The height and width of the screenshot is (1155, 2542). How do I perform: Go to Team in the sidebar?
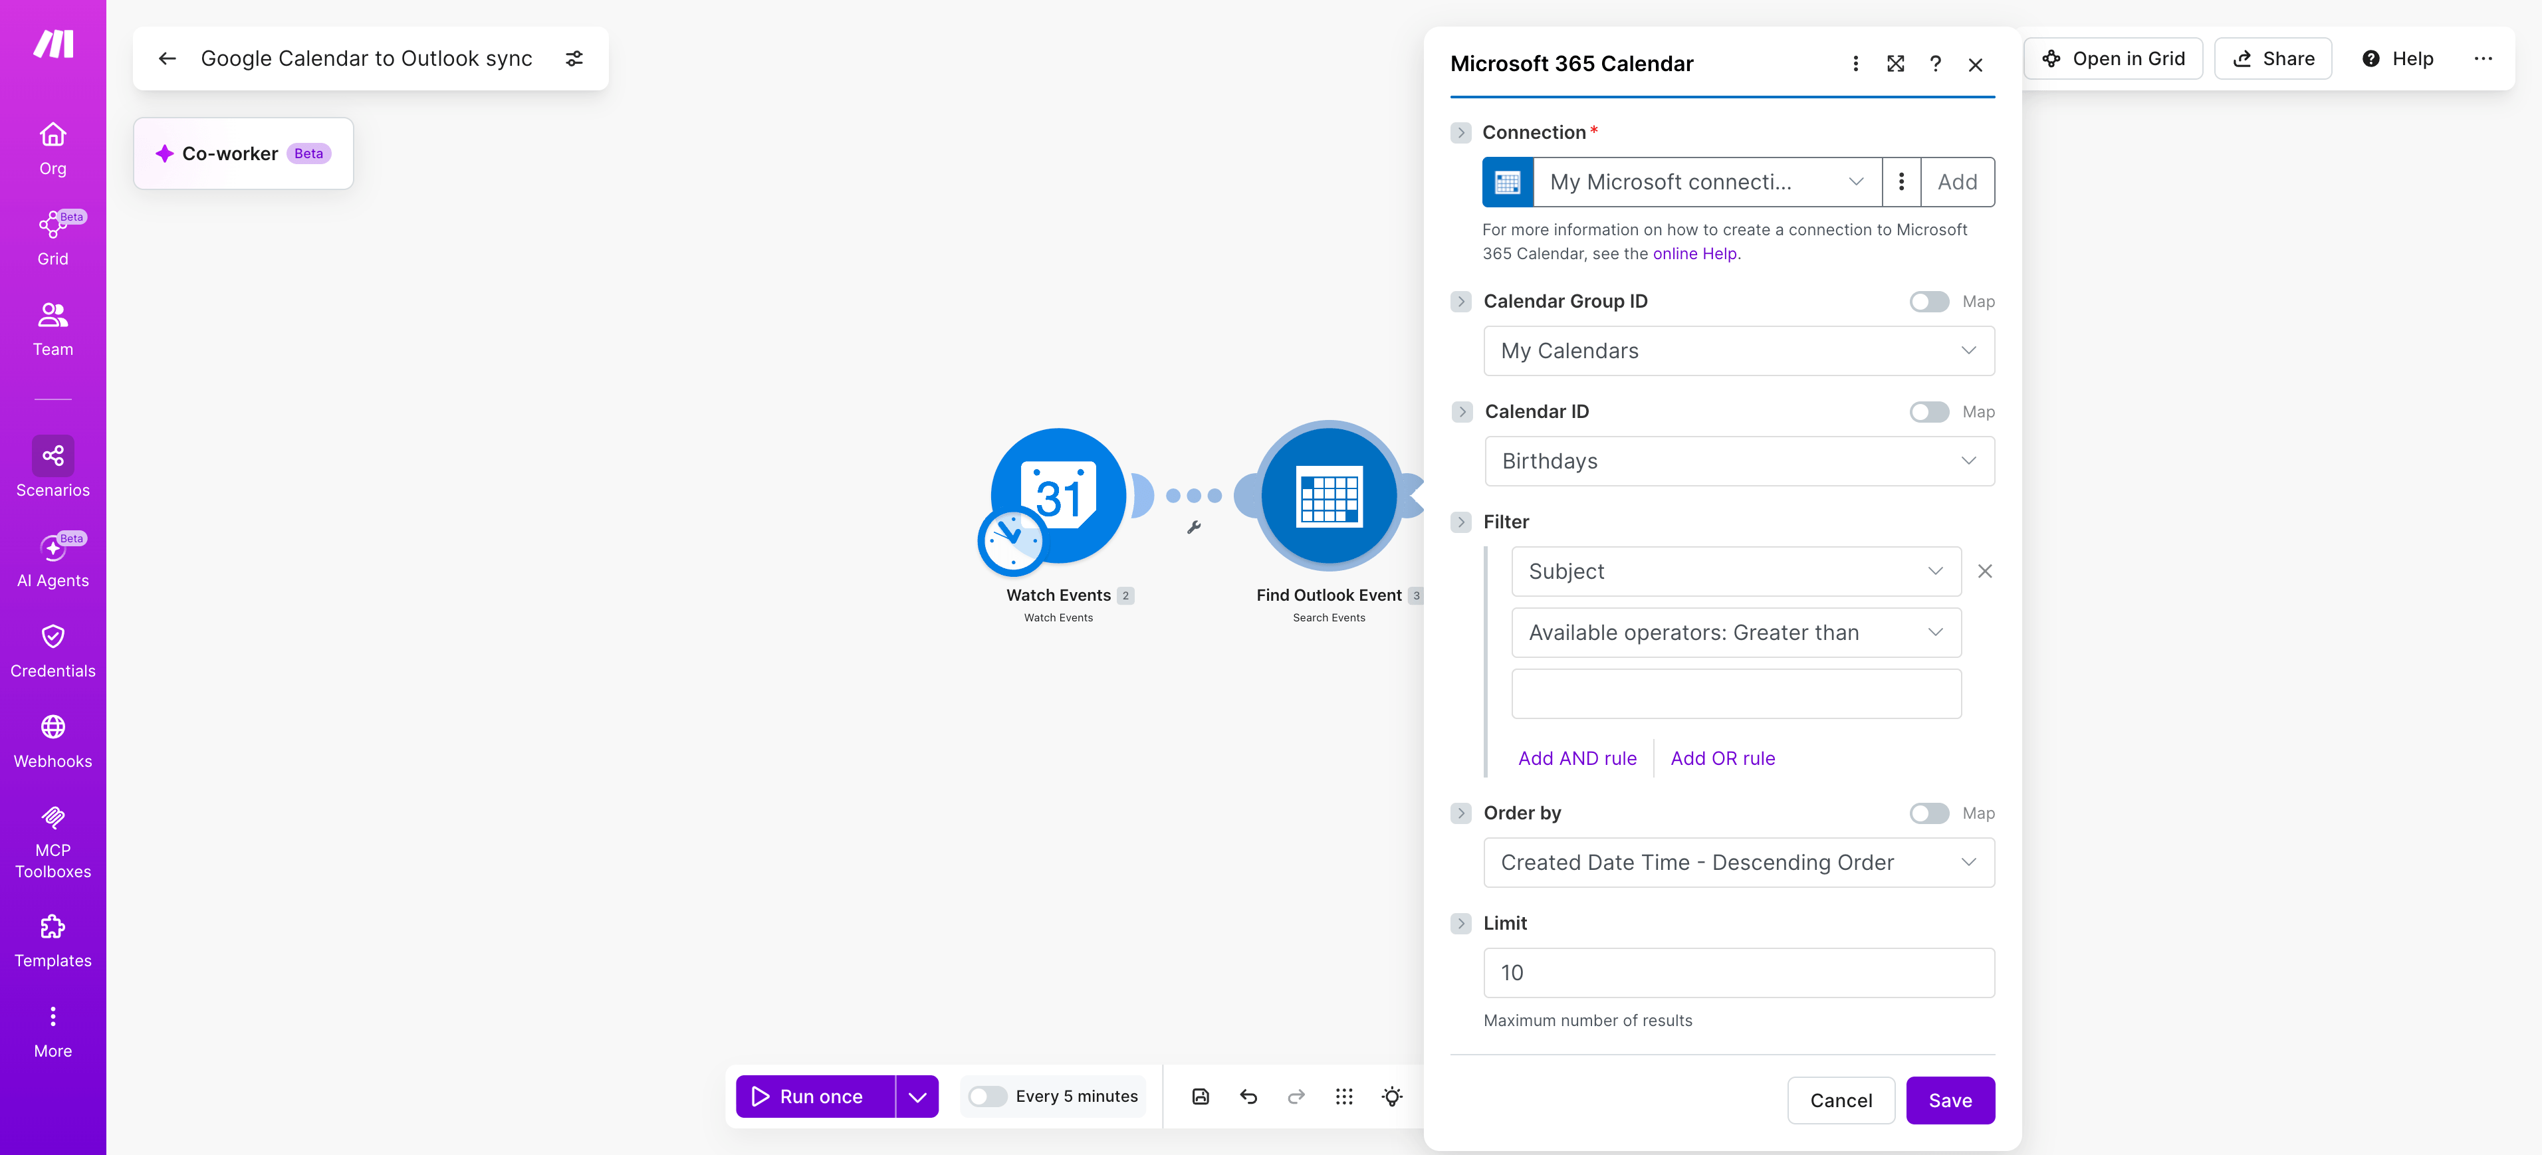[x=53, y=330]
